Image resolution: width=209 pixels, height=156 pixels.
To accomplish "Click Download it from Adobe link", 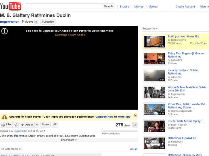I will pos(70,35).
